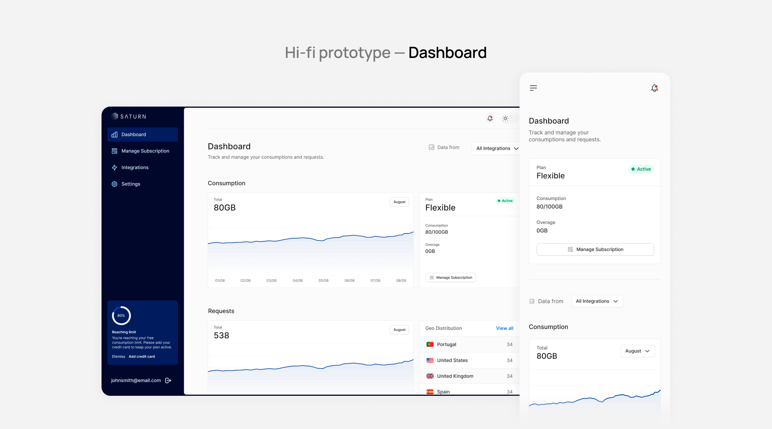Viewport: 772px width, 429px height.
Task: Open Manage Subscription in sidebar
Action: coord(145,151)
